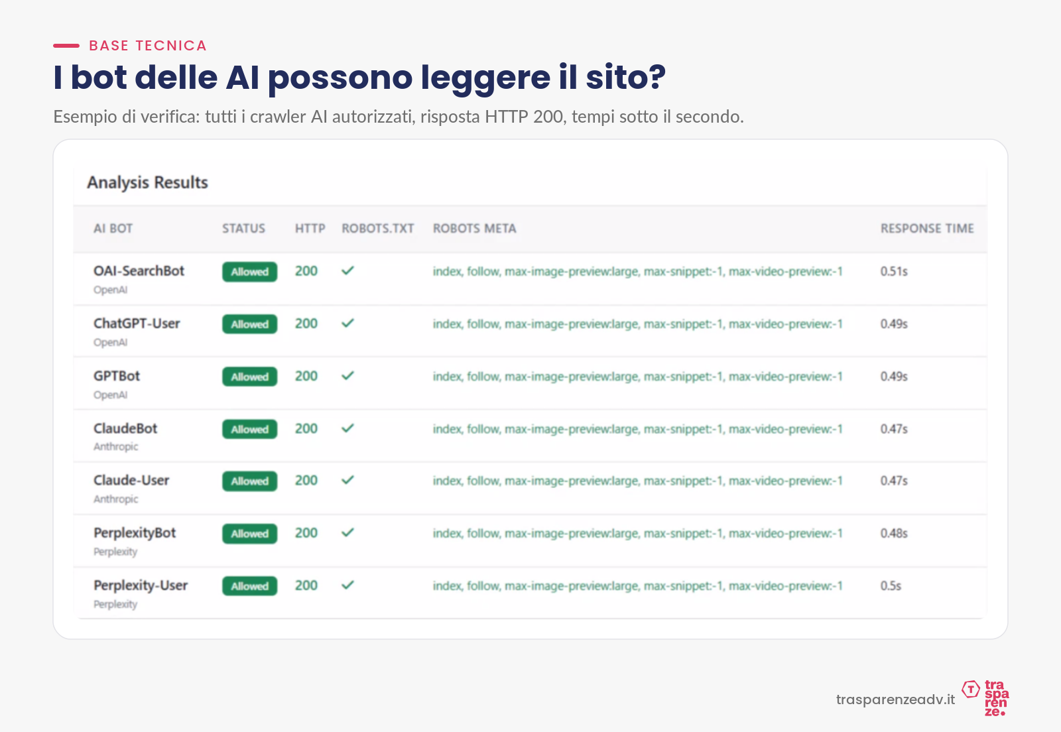This screenshot has width=1061, height=732.
Task: Click the robots.txt checkmark in Perplexity-User row
Action: point(347,585)
